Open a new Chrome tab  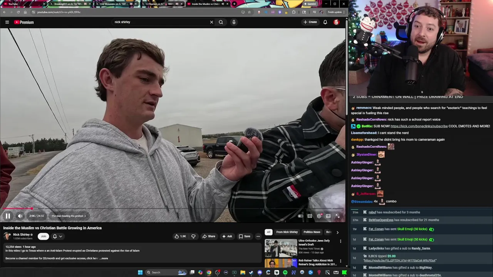234,4
